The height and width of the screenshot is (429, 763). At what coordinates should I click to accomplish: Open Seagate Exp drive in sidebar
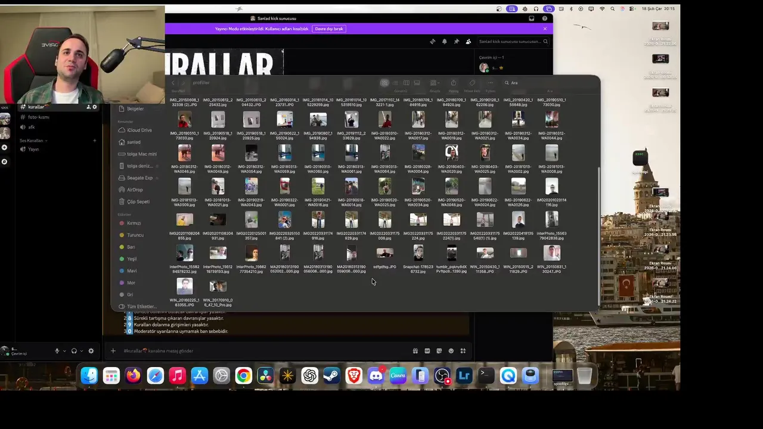[139, 178]
